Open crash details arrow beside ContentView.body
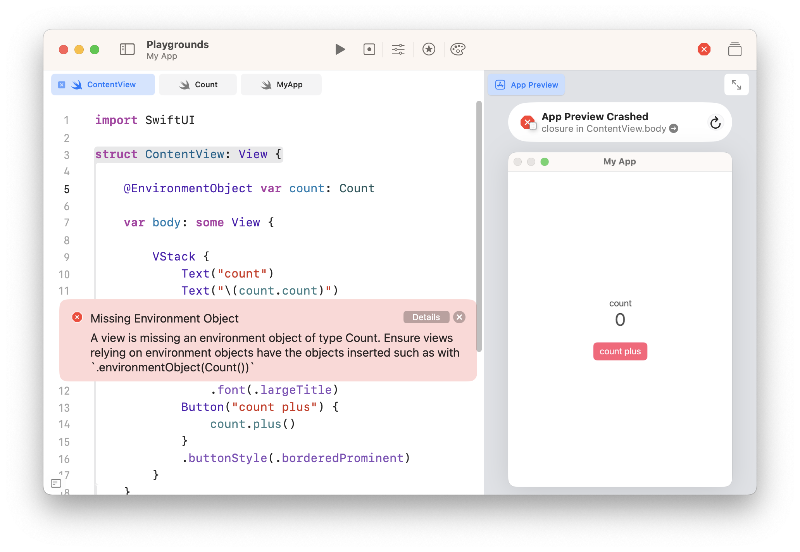Image resolution: width=800 pixels, height=552 pixels. pyautogui.click(x=674, y=129)
